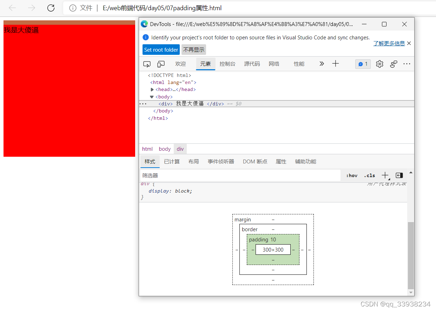Select the html lang="en" line
This screenshot has height=311, width=436.
pos(173,83)
